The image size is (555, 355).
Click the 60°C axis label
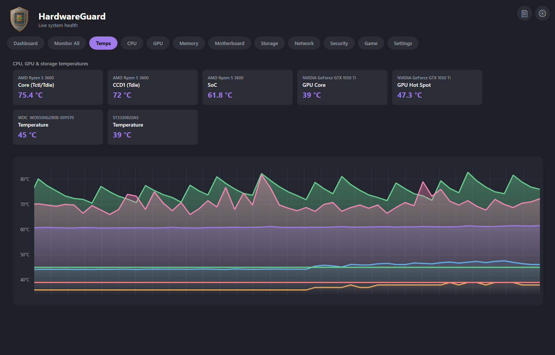click(25, 230)
